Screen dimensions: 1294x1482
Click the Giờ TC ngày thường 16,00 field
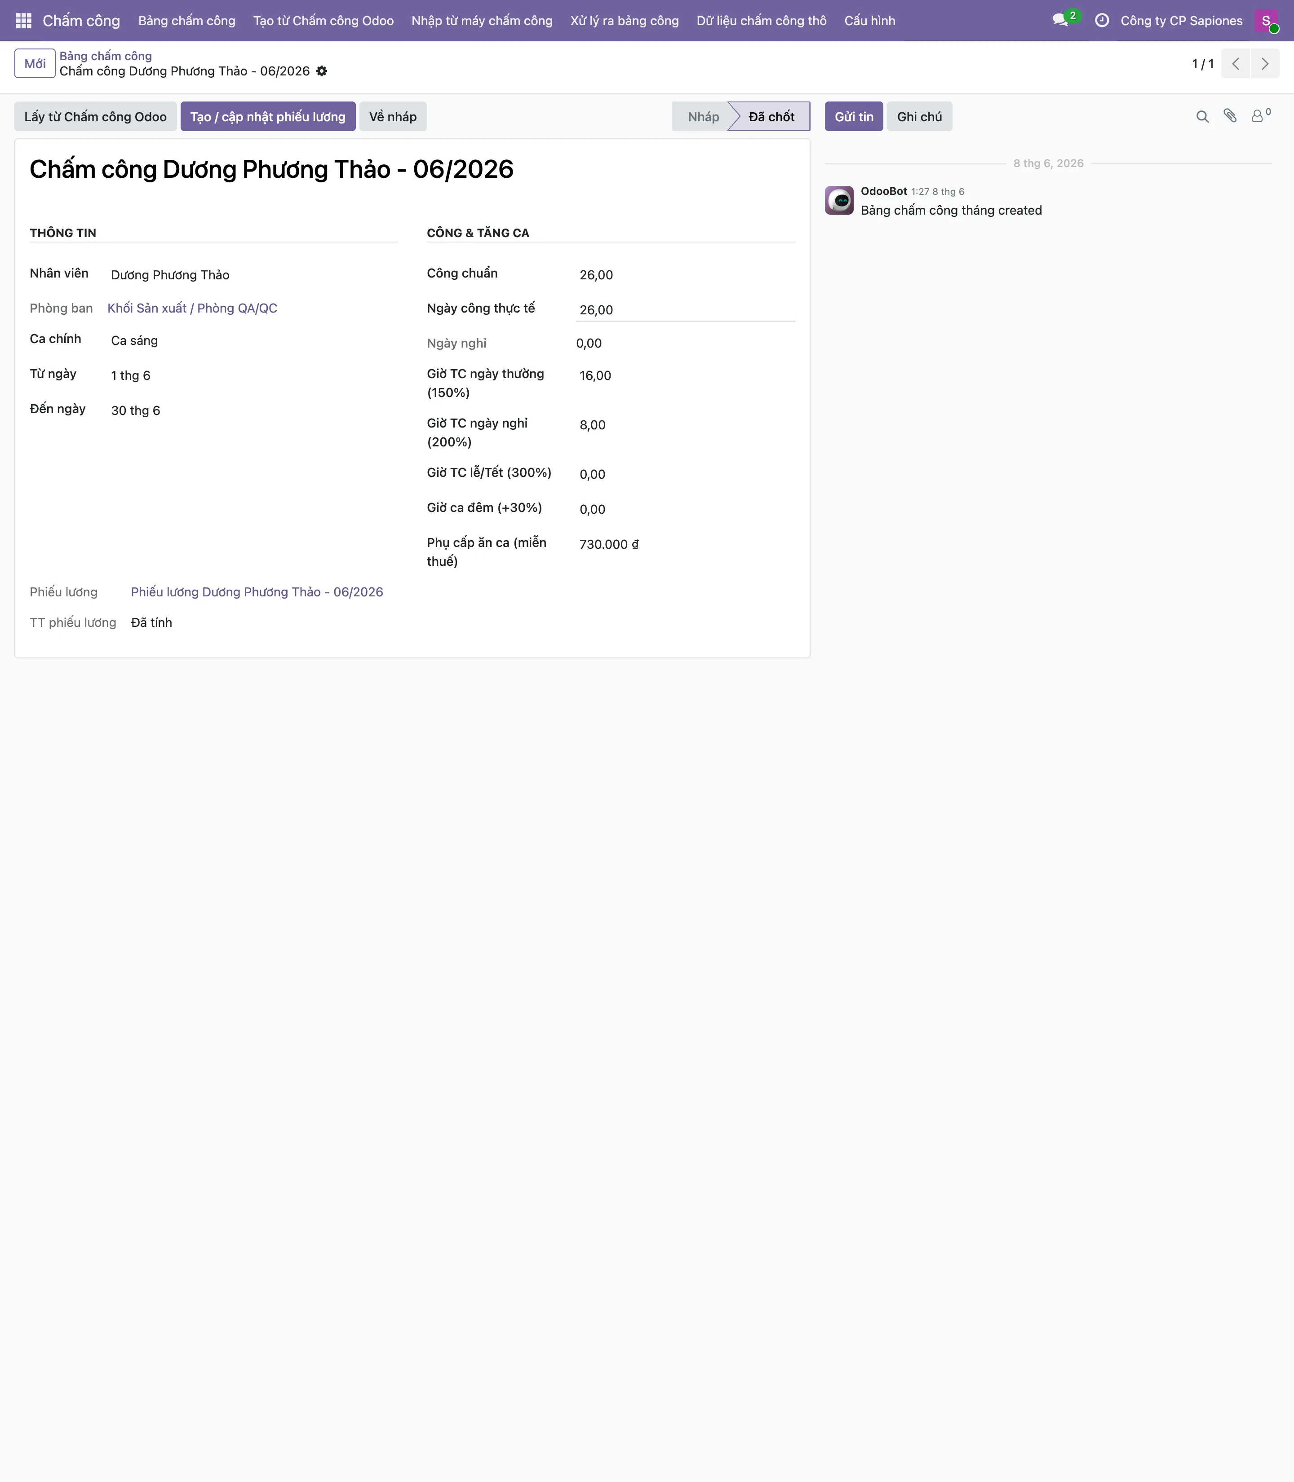(685, 375)
